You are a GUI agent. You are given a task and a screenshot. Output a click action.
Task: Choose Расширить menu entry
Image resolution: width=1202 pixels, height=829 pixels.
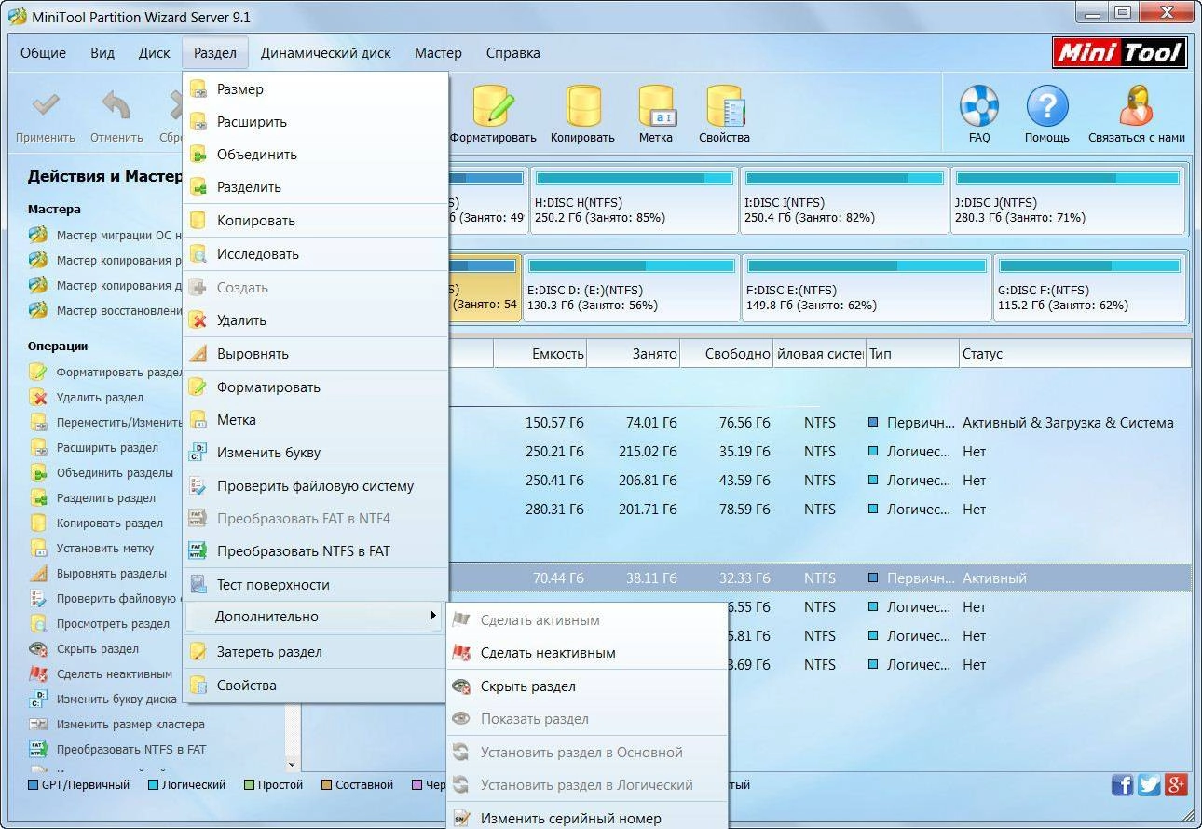tap(316, 122)
